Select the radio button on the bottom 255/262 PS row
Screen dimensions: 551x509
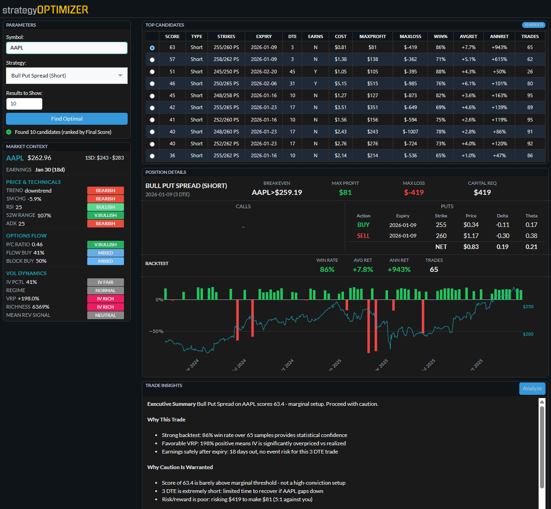[152, 155]
